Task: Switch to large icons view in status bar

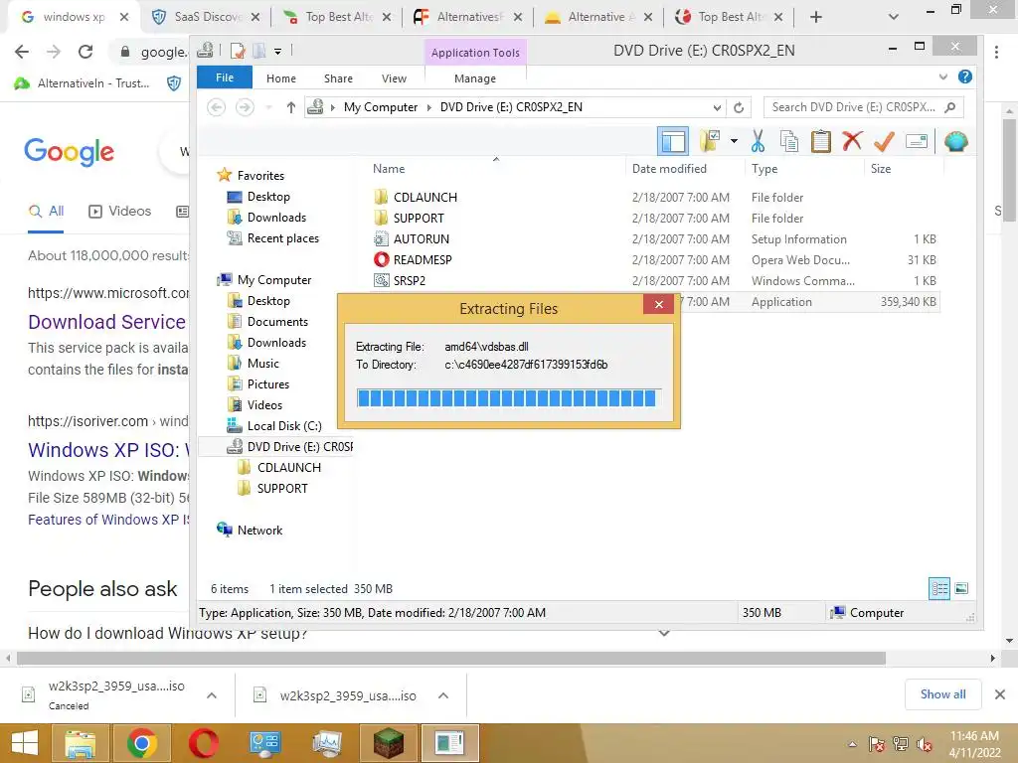Action: (961, 588)
